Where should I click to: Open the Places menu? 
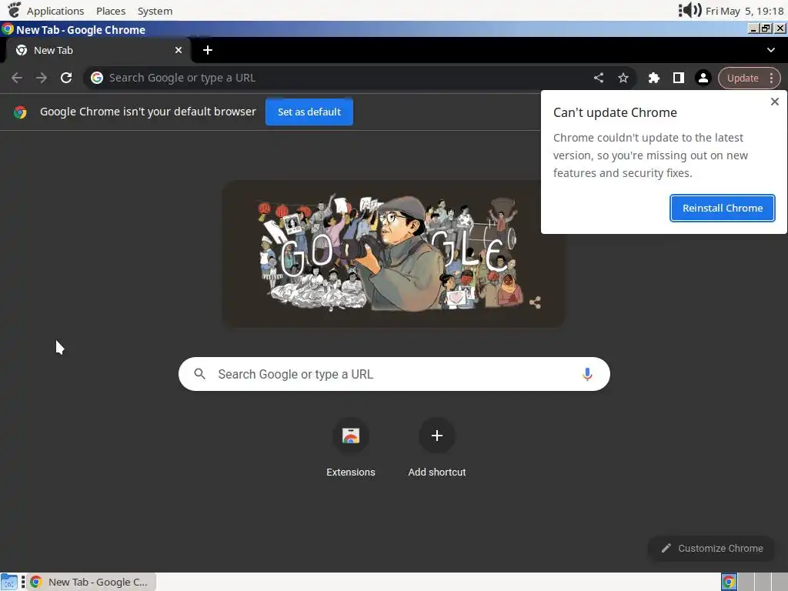tap(111, 11)
